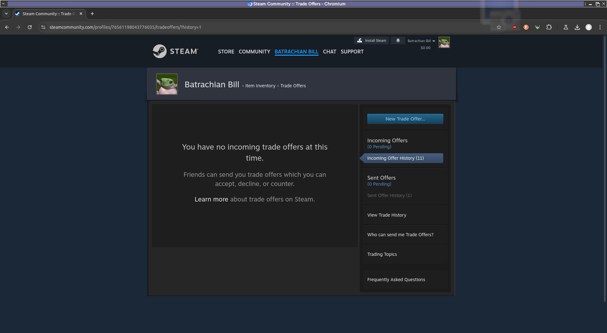Open the uBlock Origin extension icon
Screen dimensions: 607x333
coord(515,27)
